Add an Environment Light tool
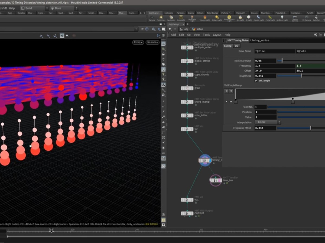The height and width of the screenshot is (243, 325). (229, 18)
